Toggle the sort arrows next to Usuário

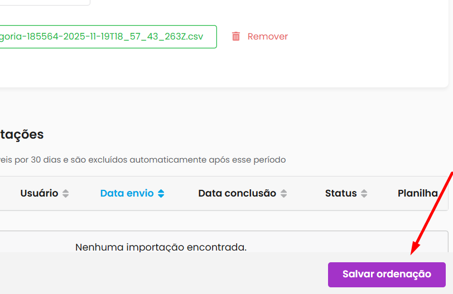[66, 194]
